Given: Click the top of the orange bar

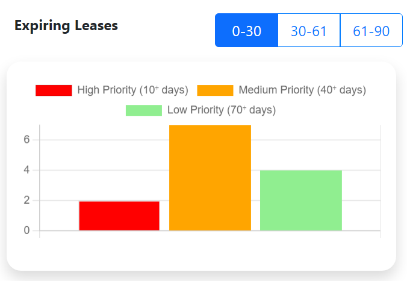Looking at the screenshot, I should (210, 127).
